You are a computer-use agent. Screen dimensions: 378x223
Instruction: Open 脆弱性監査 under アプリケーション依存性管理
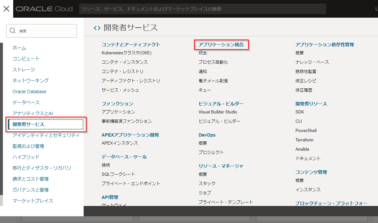[306, 71]
